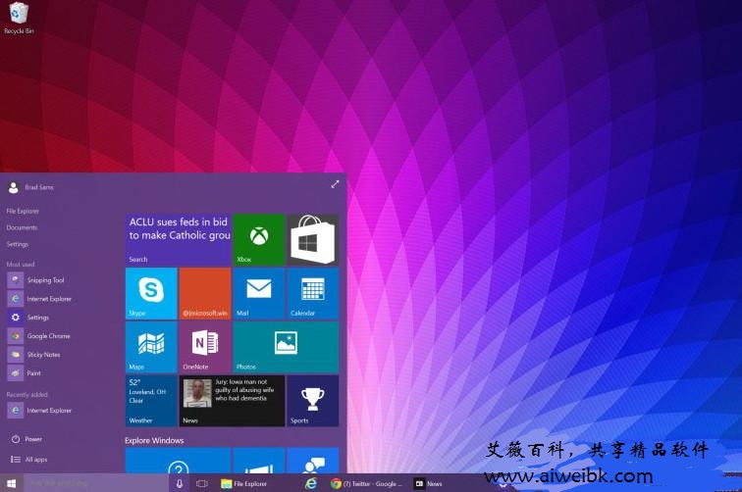The width and height of the screenshot is (742, 492).
Task: Open the Search tile with ACLU headline
Action: [179, 239]
